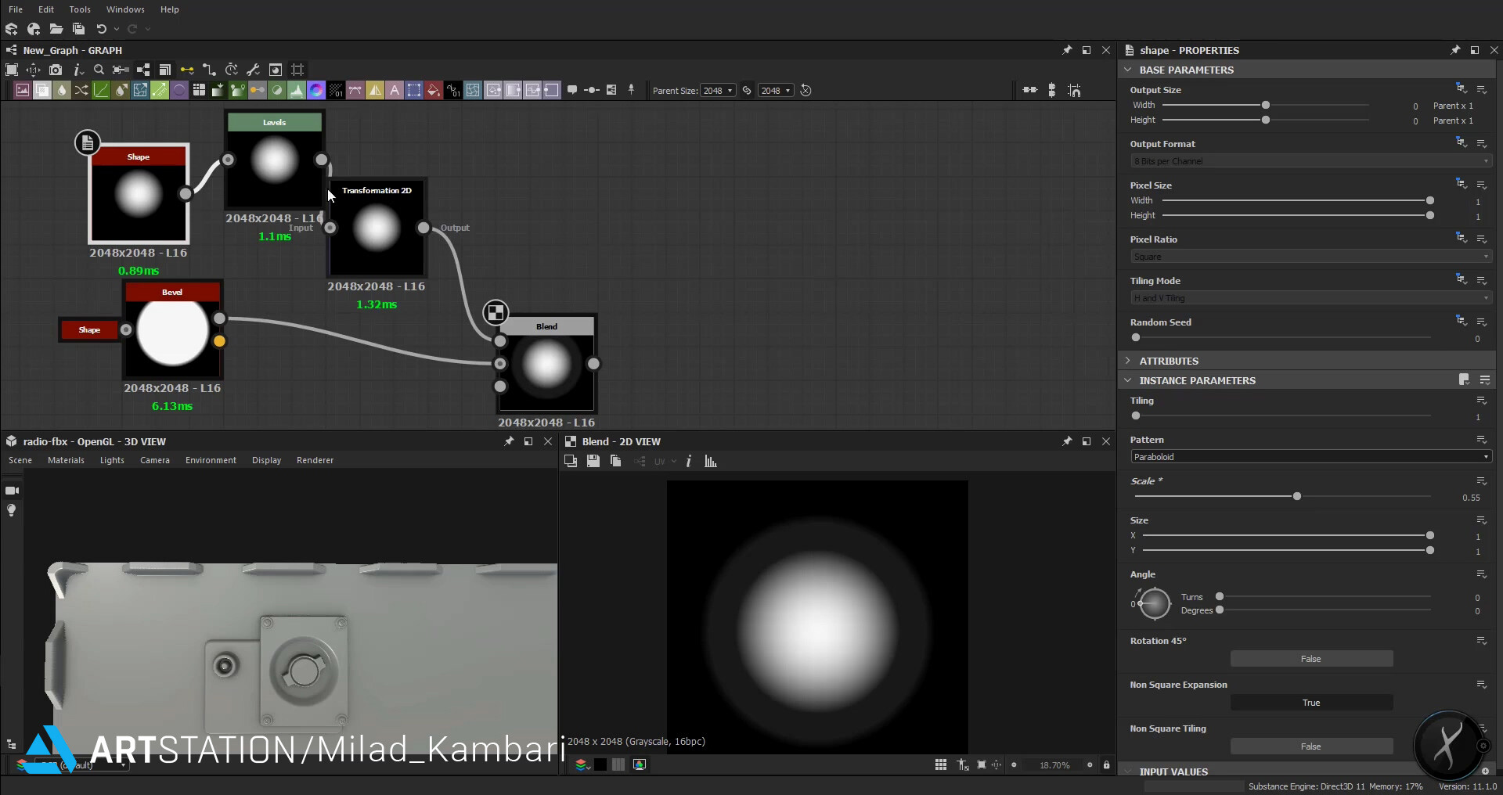Image resolution: width=1503 pixels, height=795 pixels.
Task: Click the Scale slider handle
Action: [1296, 496]
